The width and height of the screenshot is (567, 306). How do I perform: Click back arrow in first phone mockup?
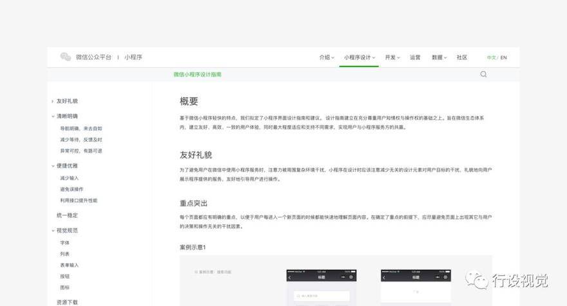click(290, 278)
